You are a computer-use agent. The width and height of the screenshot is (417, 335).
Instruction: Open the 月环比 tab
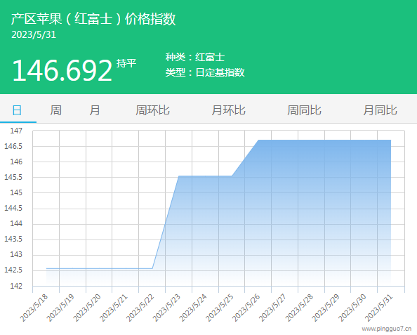pyautogui.click(x=228, y=110)
